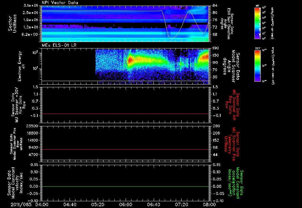302x208 pixels.
Task: Click the NPI Vector Data panel title
Action: [60, 3]
